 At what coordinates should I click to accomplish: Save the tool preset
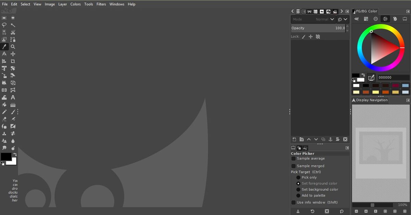pos(298,211)
